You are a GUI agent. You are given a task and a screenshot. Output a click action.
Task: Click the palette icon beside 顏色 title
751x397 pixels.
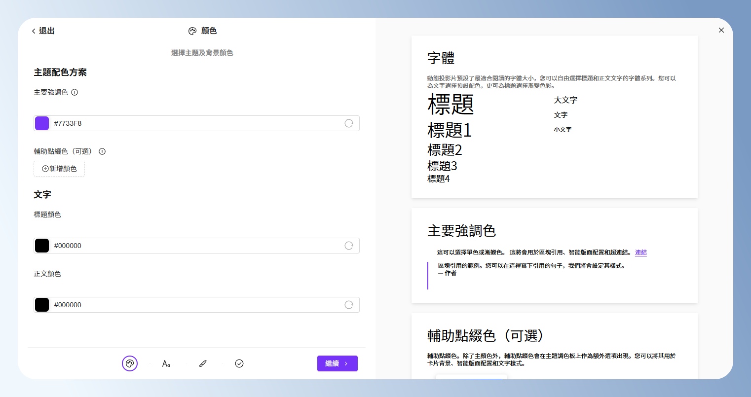click(192, 31)
